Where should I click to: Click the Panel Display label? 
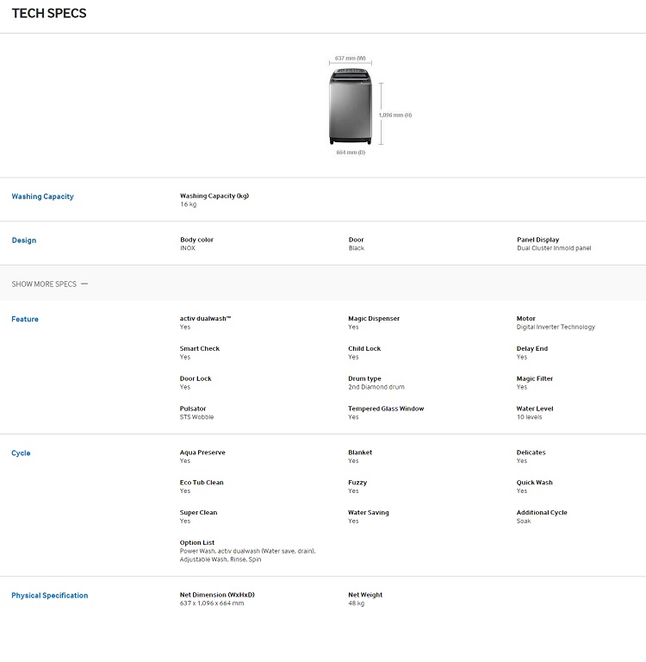[x=538, y=240]
